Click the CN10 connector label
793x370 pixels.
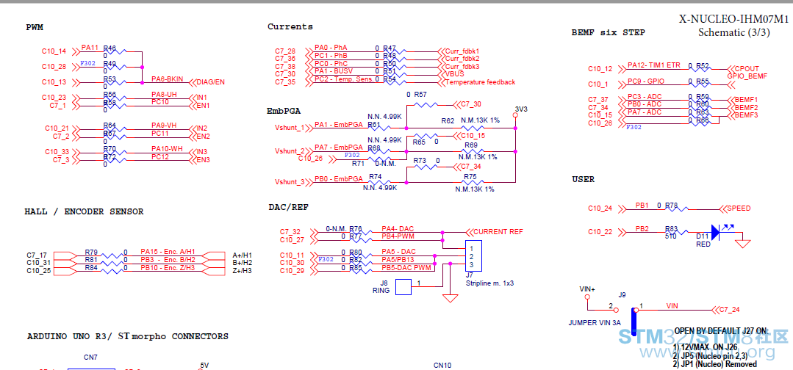[442, 365]
